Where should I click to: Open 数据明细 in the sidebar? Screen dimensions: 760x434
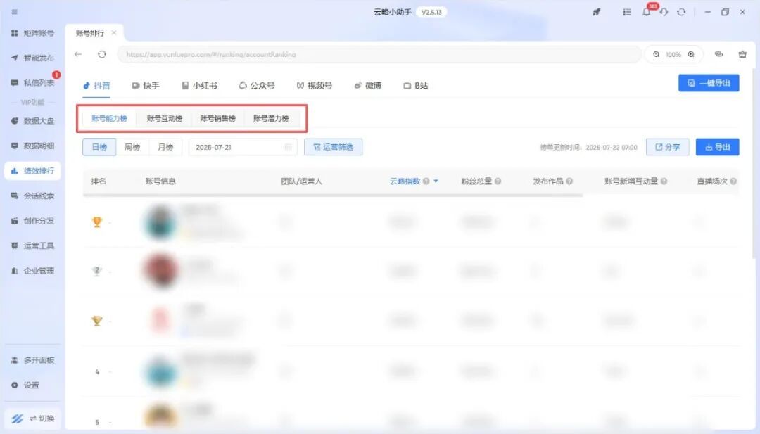(32, 146)
